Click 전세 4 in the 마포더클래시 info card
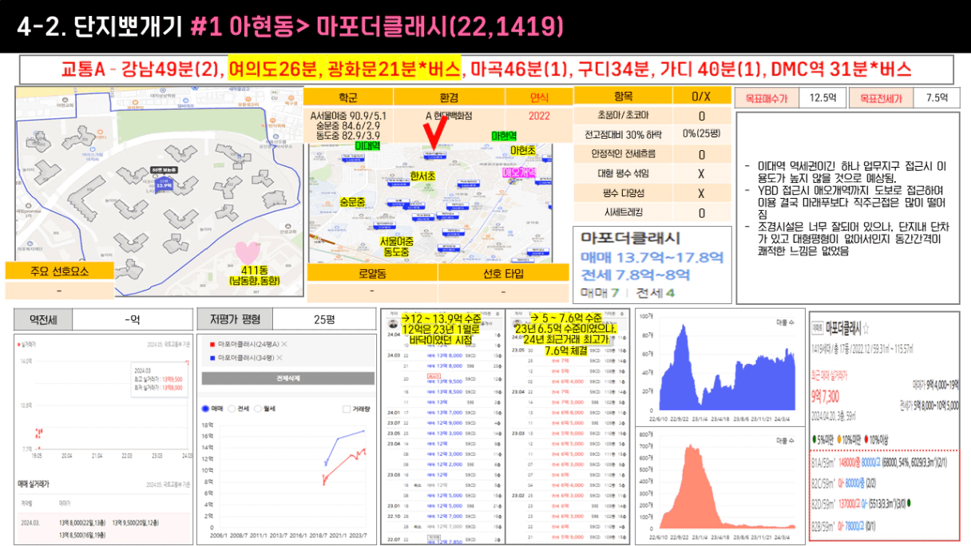The height and width of the screenshot is (546, 971). [x=656, y=293]
